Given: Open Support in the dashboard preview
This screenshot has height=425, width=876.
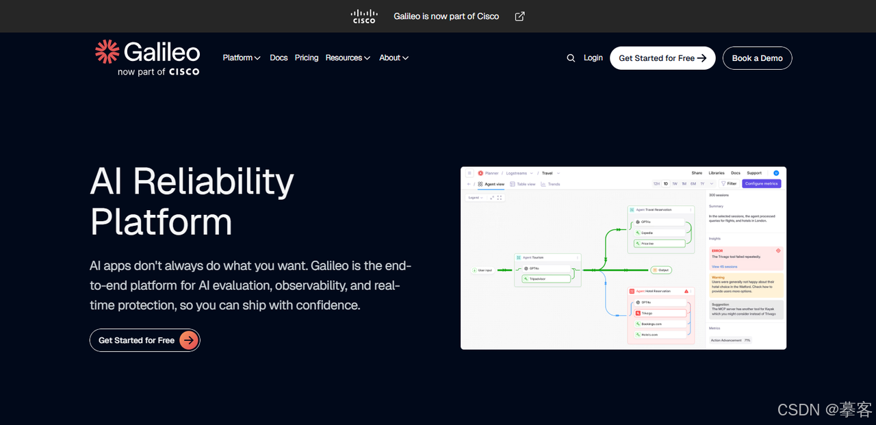Looking at the screenshot, I should (x=754, y=173).
